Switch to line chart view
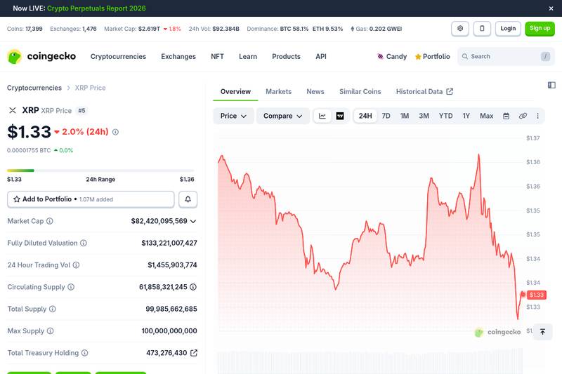 pyautogui.click(x=322, y=116)
